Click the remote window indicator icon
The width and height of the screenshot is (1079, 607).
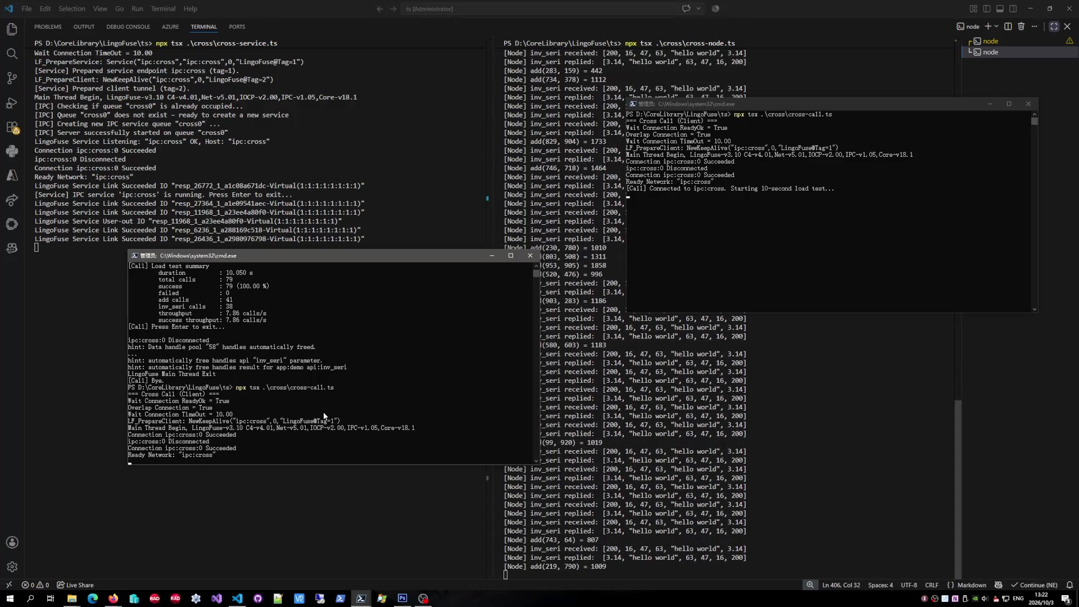click(x=9, y=585)
